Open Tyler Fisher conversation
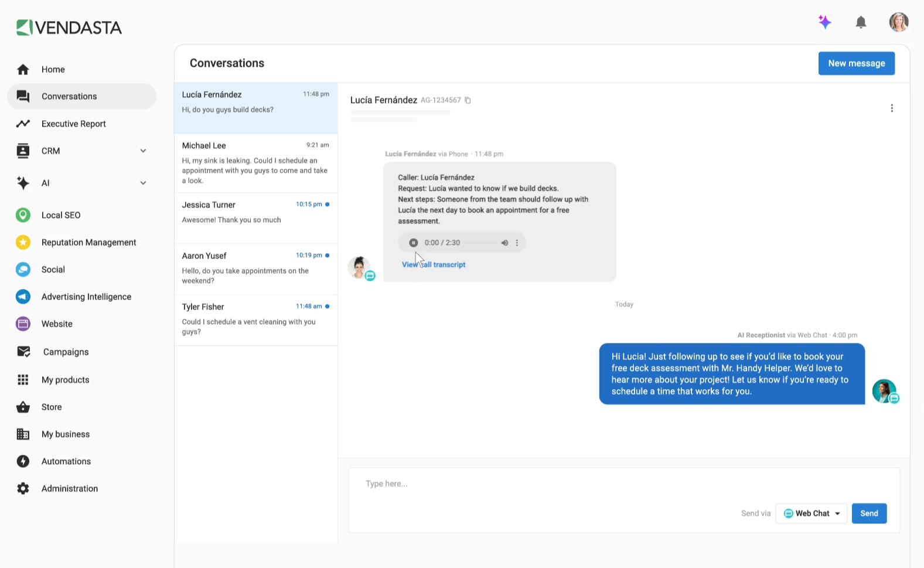The height and width of the screenshot is (568, 924). point(256,321)
